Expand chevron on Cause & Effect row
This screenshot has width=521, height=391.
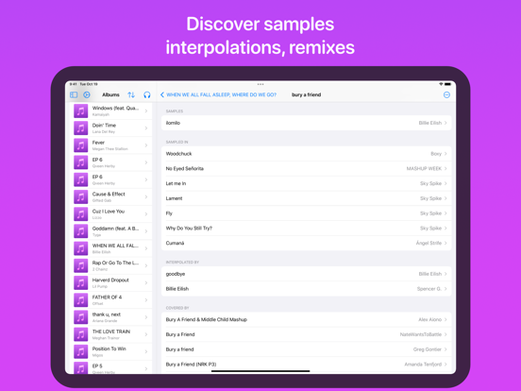point(146,196)
